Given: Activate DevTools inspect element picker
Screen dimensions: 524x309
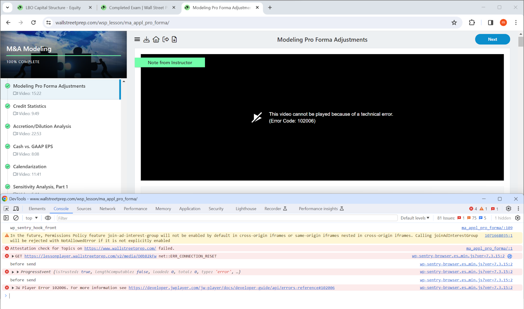Looking at the screenshot, I should point(6,209).
